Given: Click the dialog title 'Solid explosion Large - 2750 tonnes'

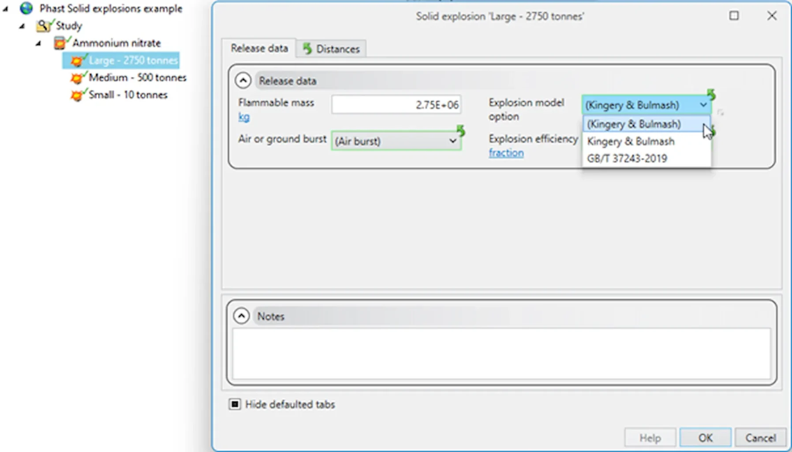Looking at the screenshot, I should pyautogui.click(x=500, y=16).
